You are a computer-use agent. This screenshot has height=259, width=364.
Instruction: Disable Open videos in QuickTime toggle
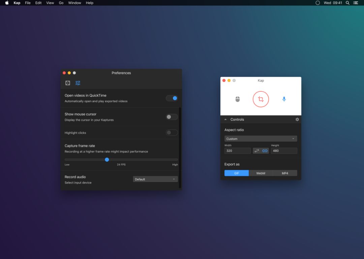[172, 98]
